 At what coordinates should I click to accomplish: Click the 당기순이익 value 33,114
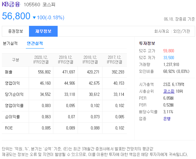click(x=119, y=94)
